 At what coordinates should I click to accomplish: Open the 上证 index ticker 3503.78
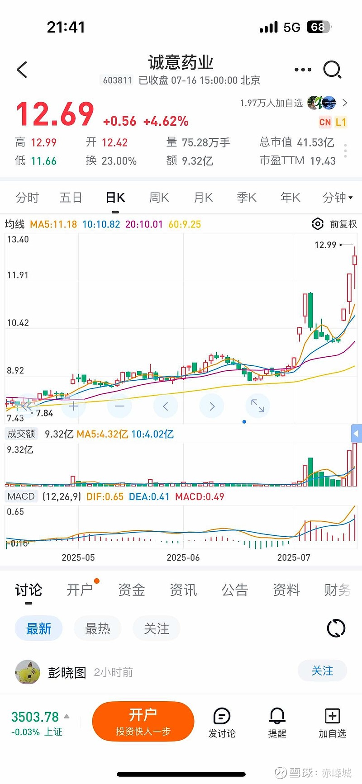pos(35,717)
